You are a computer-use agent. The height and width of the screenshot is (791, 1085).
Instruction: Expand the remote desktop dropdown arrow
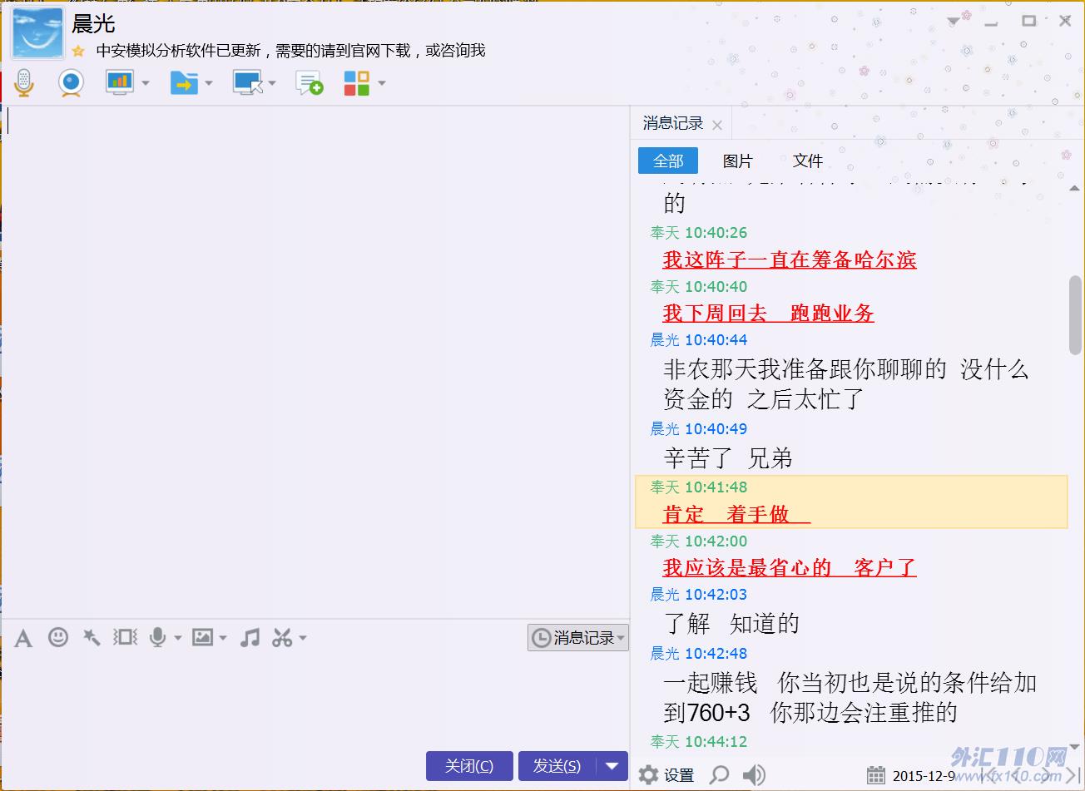272,83
